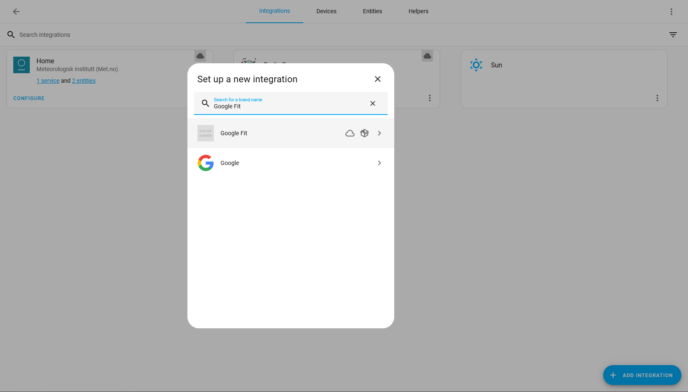Open the Entities tab
The image size is (688, 392).
372,11
